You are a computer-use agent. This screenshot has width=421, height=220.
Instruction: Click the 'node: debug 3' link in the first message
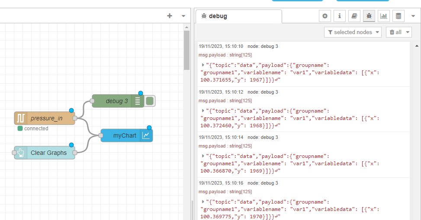tap(263, 46)
